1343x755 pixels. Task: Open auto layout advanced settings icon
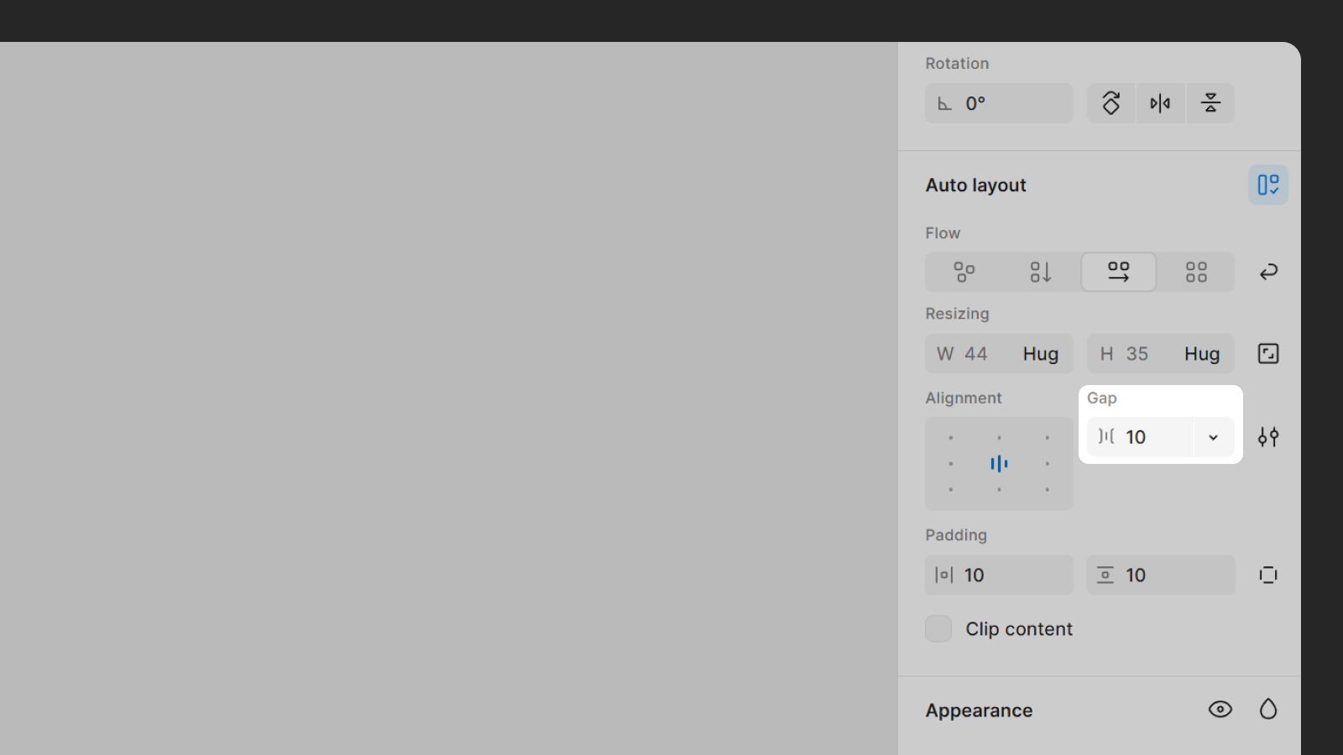point(1268,437)
